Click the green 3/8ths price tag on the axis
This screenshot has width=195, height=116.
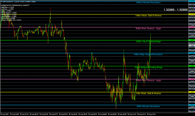pyautogui.click(x=192, y=66)
